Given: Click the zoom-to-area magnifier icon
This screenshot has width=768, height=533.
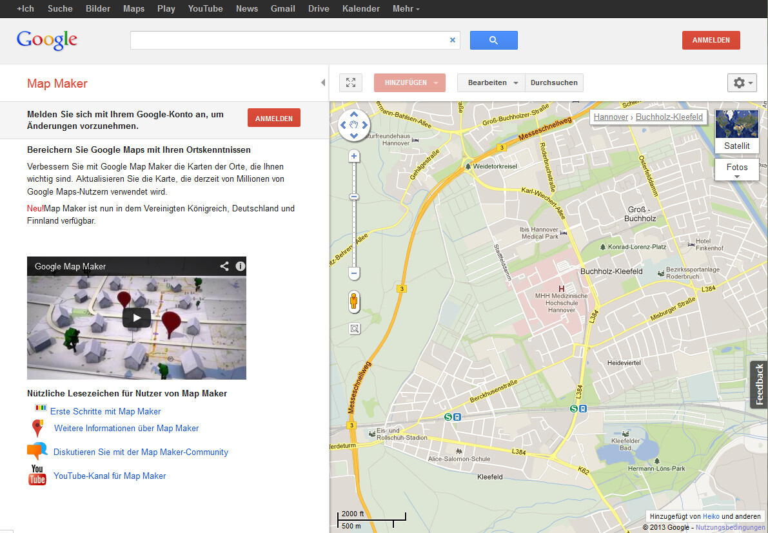Looking at the screenshot, I should [x=355, y=329].
